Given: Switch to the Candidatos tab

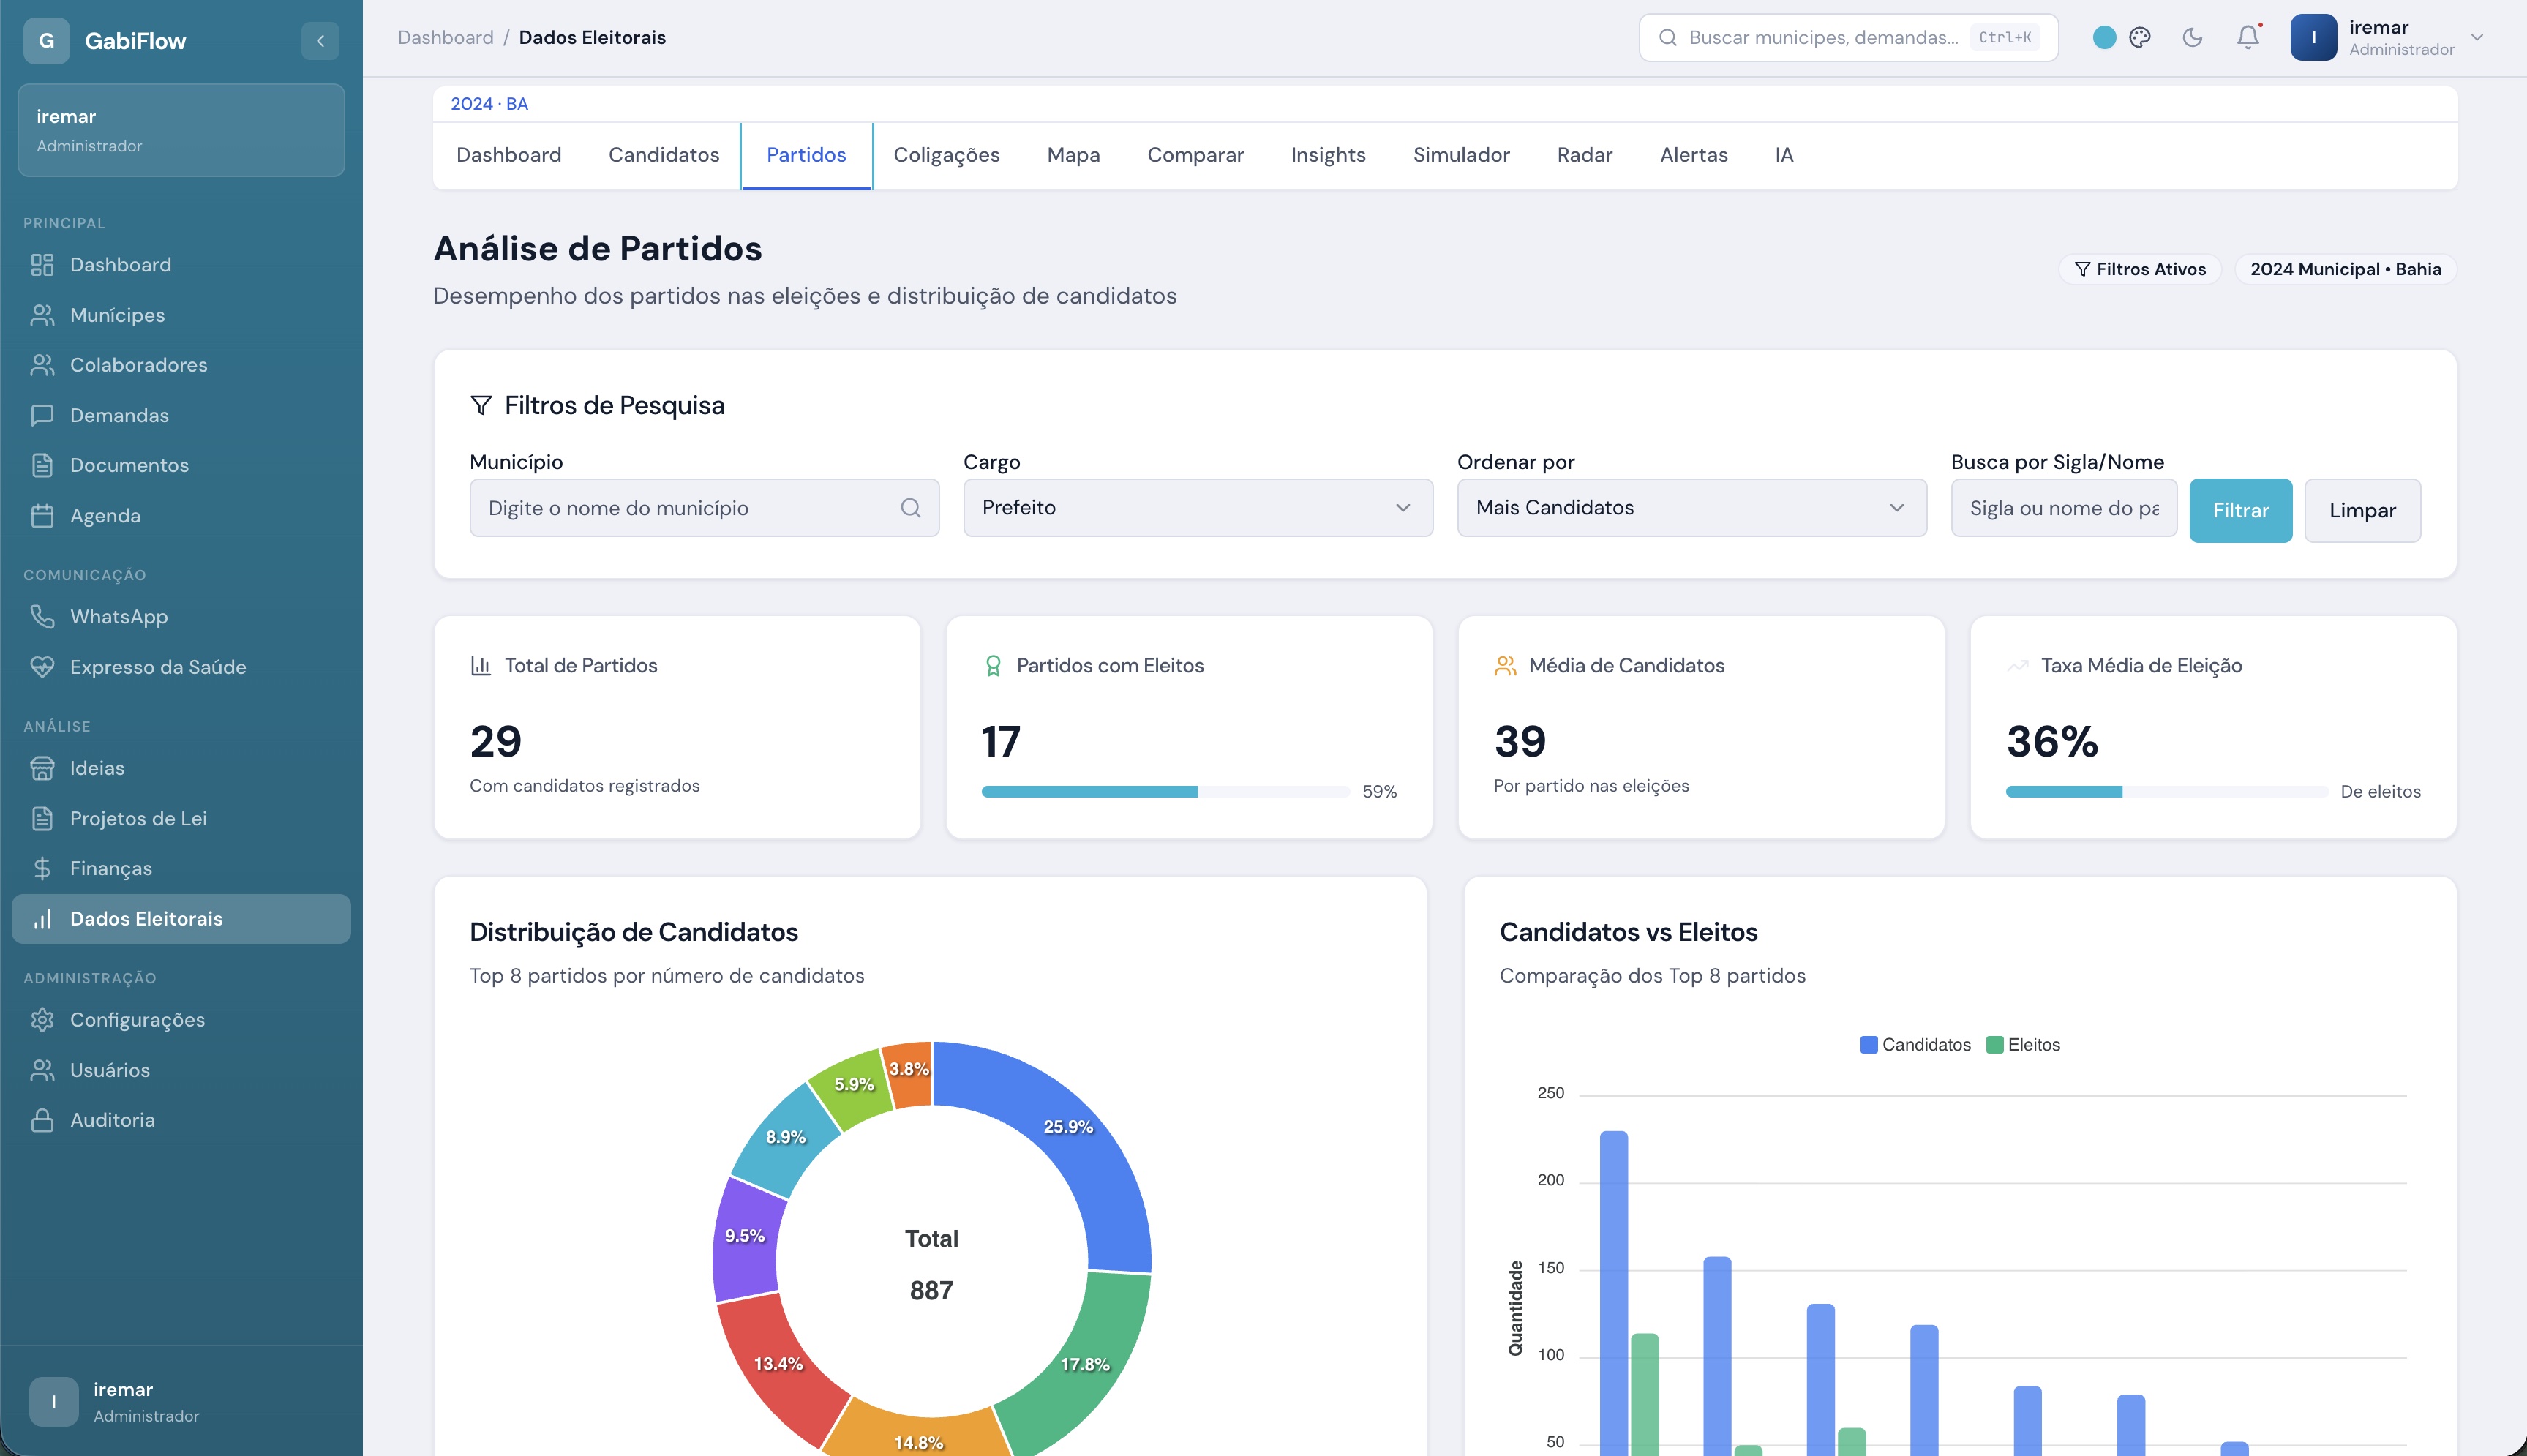Looking at the screenshot, I should [x=664, y=155].
